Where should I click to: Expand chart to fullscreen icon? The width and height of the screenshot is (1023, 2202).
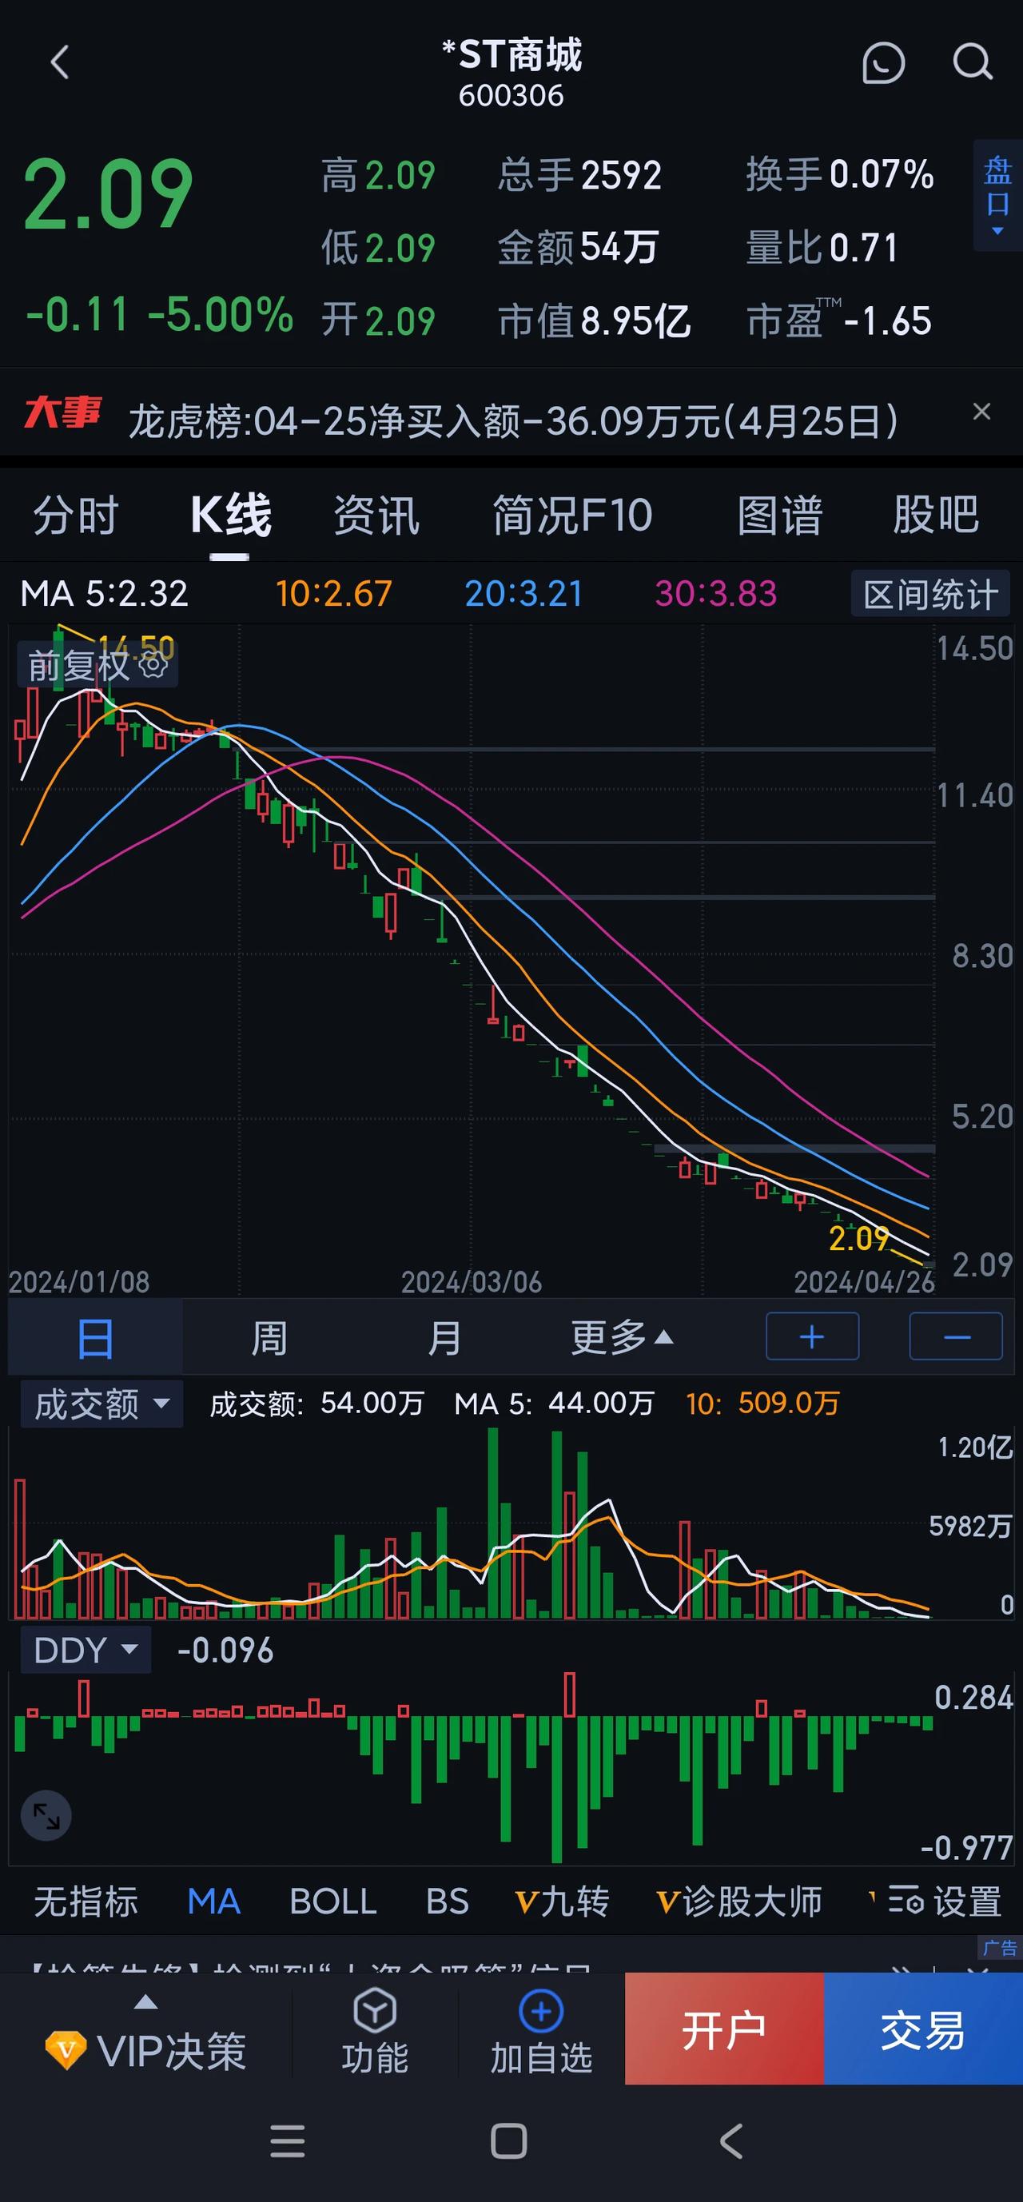click(46, 1816)
